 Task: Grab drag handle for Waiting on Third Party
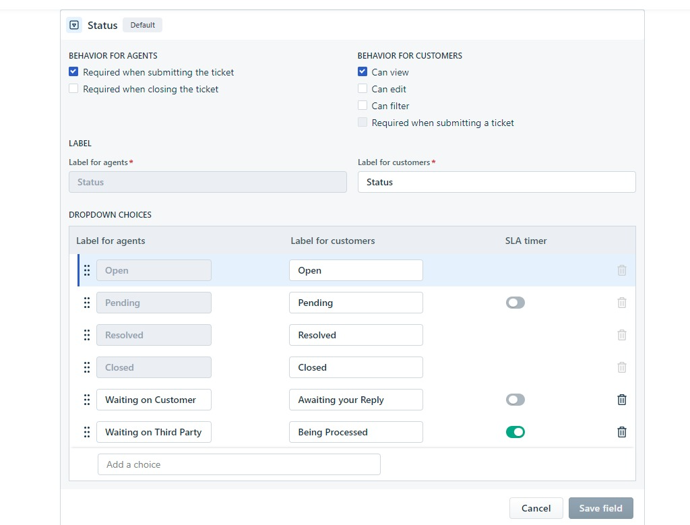pyautogui.click(x=87, y=432)
